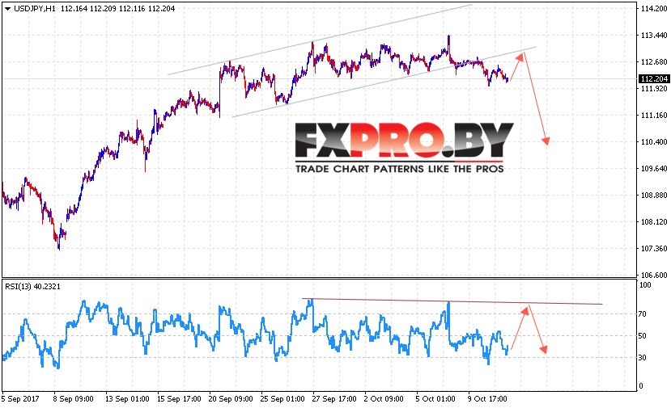
Task: Click the 108.880 price scale label
Action: (654, 196)
